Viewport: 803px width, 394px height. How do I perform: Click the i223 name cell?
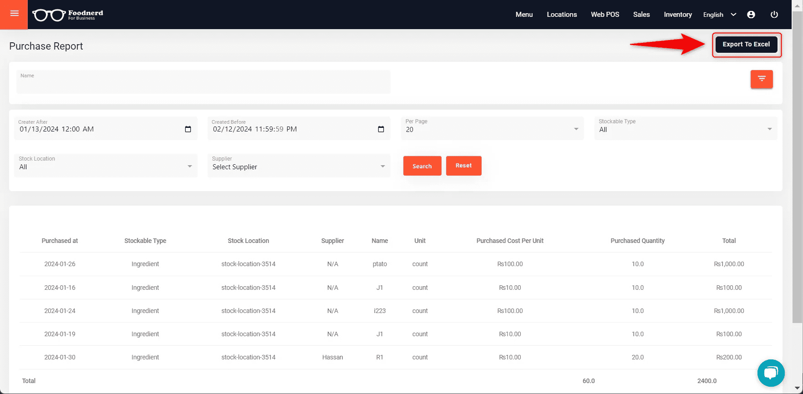coord(380,311)
